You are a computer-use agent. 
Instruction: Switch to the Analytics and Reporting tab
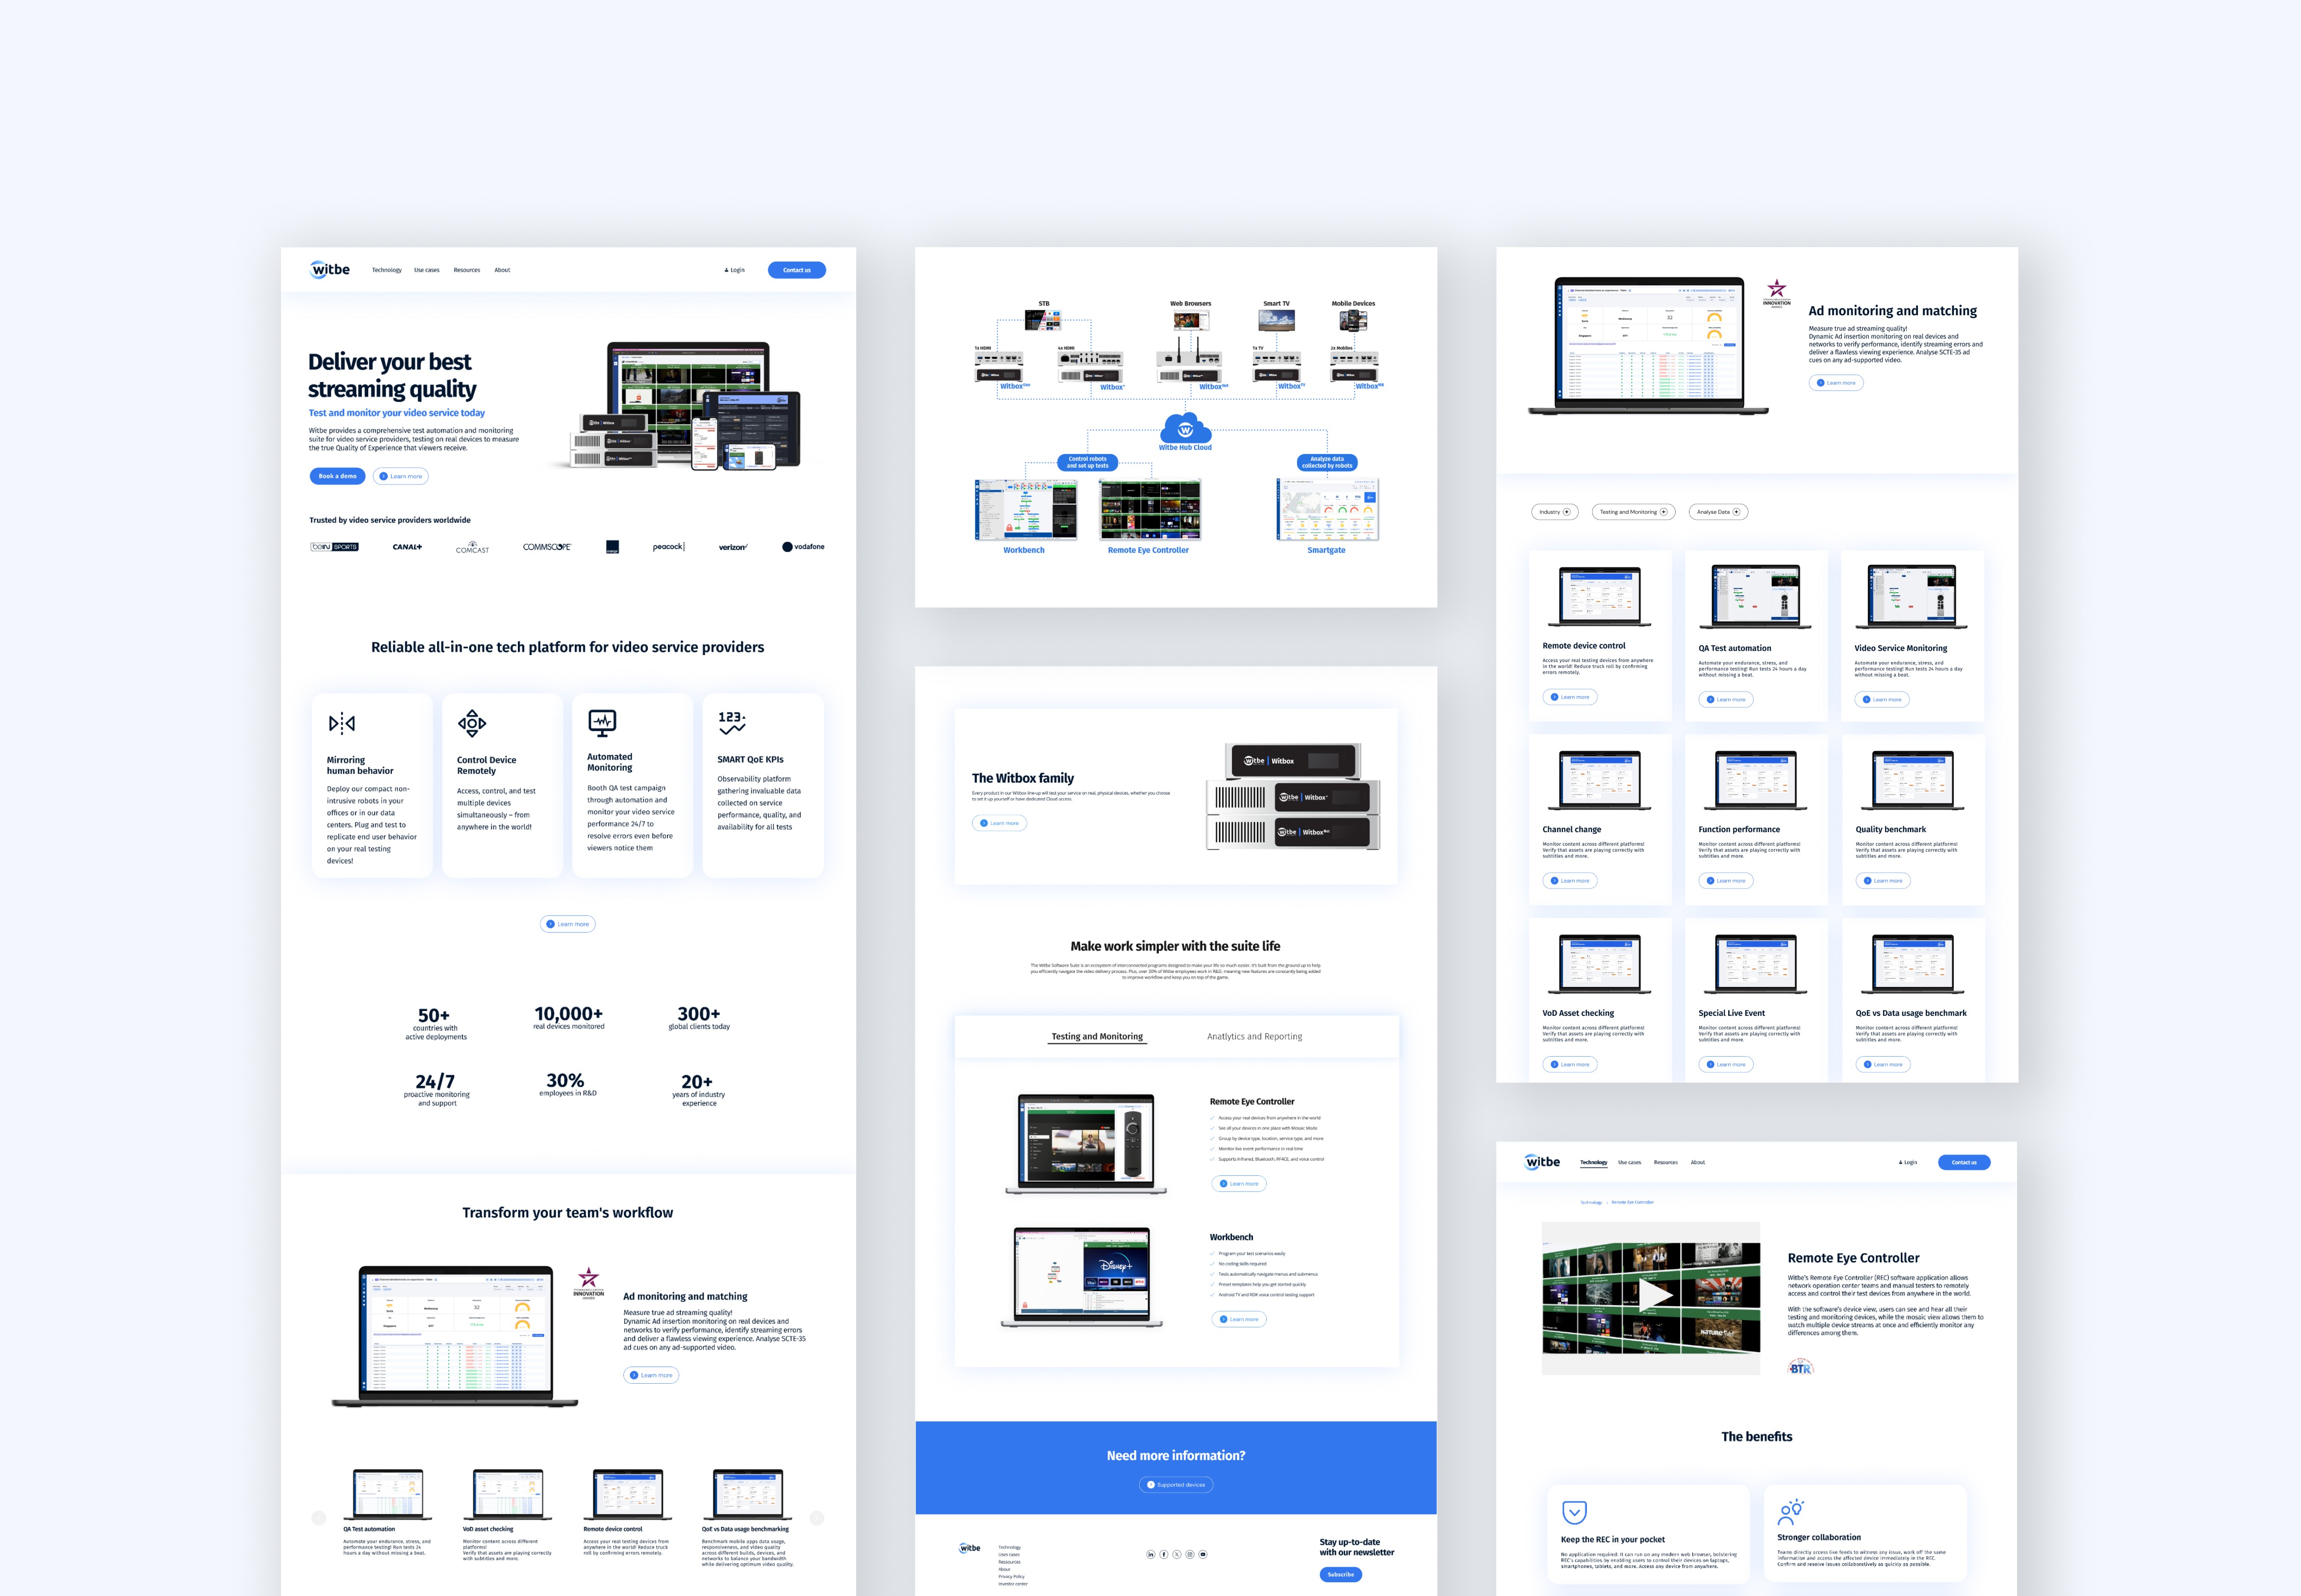[1254, 1037]
